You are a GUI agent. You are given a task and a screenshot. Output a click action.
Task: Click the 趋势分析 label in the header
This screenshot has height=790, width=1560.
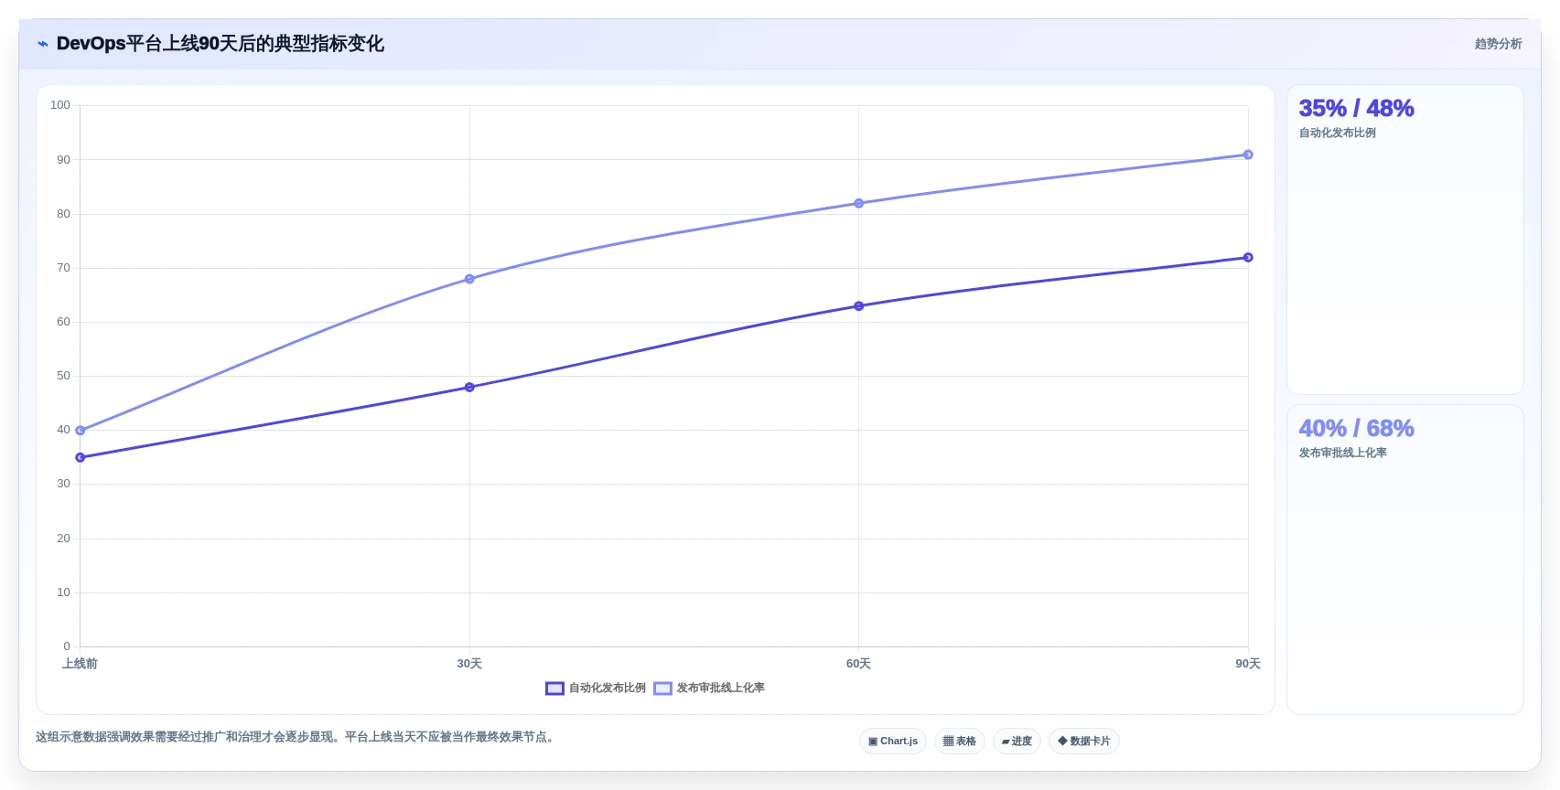tap(1498, 44)
